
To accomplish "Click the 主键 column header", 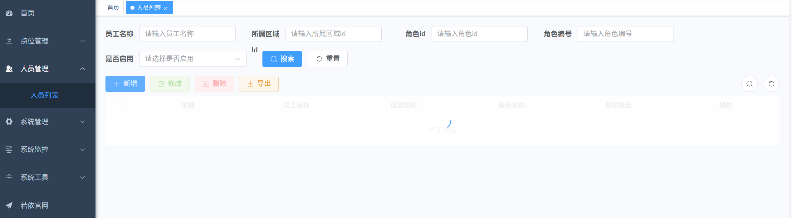I will [188, 106].
